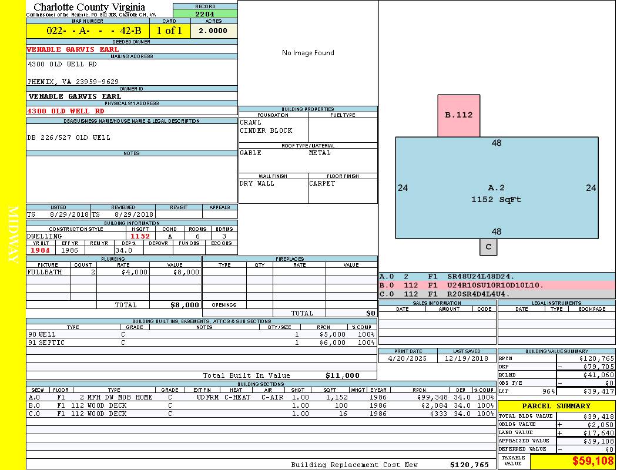The width and height of the screenshot is (617, 470).
Task: Select the FULLBATH plumbing fixture row
Action: 113,273
